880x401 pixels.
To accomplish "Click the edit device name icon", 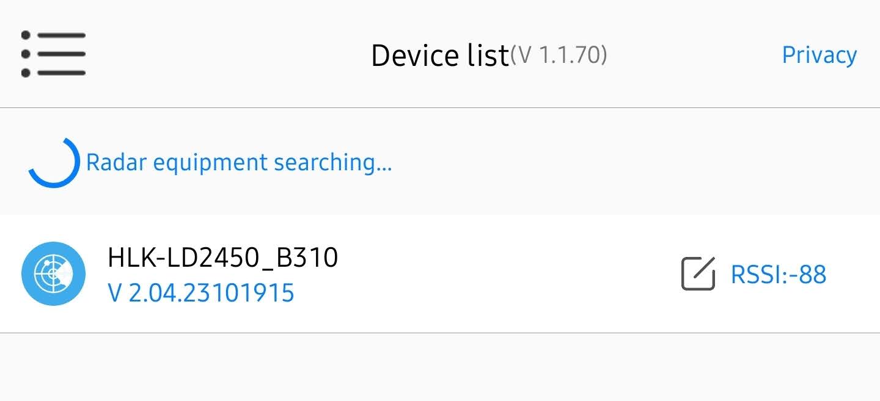I will [698, 274].
